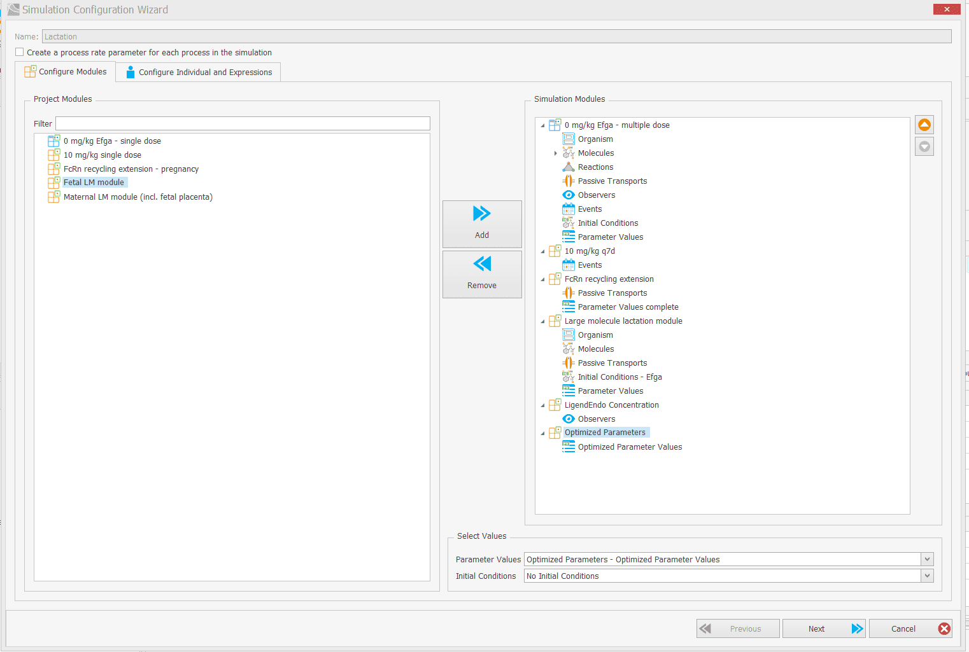Switch to Configure Modules tab

(66, 72)
